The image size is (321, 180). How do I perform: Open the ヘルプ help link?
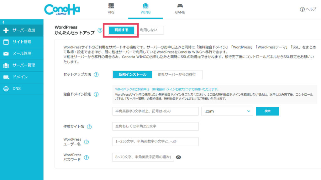point(308,9)
